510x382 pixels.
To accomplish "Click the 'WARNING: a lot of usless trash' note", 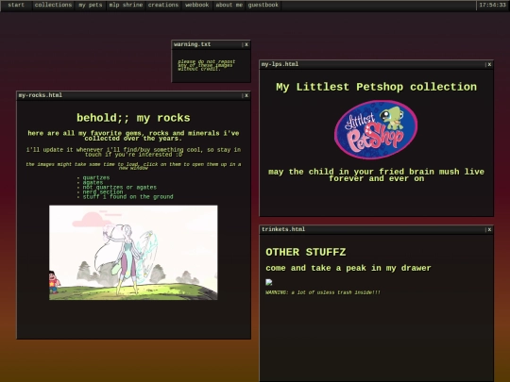I will [323, 292].
